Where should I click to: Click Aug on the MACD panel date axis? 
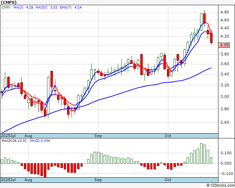tap(28, 180)
